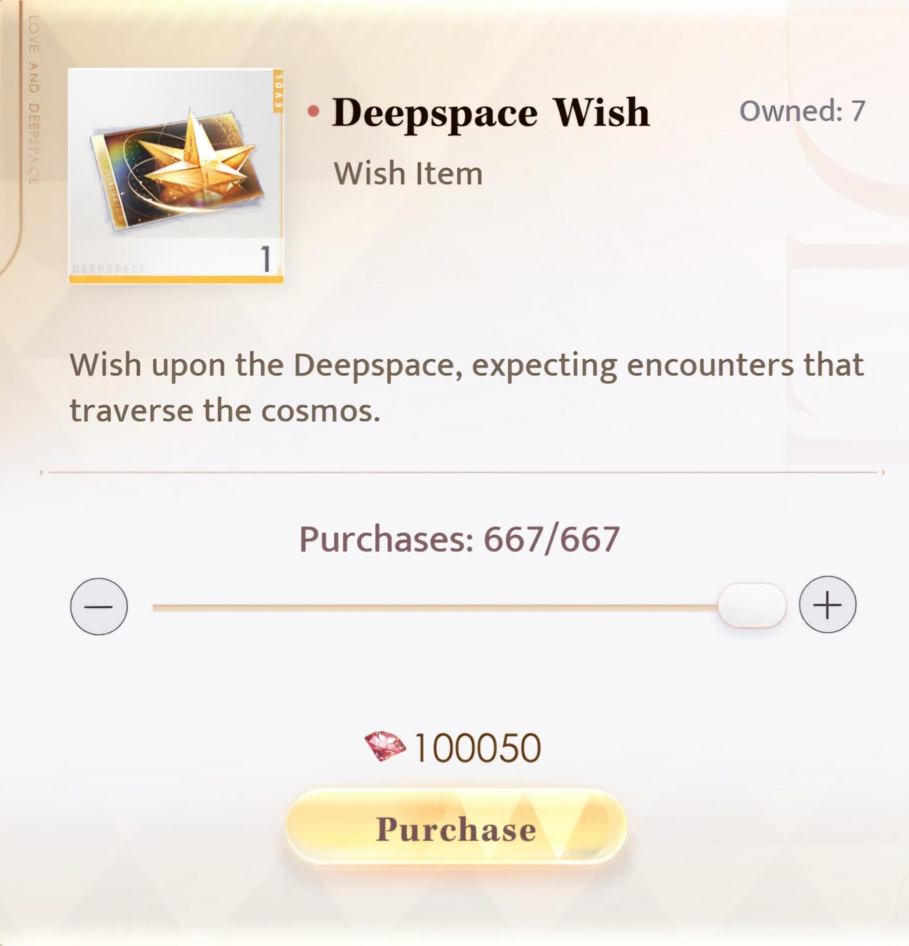The height and width of the screenshot is (946, 909).
Task: Click the EVOL tag on the item card
Action: tap(278, 91)
